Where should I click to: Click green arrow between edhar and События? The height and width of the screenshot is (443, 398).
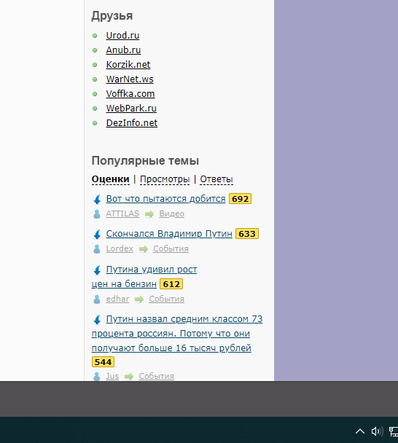coord(139,299)
